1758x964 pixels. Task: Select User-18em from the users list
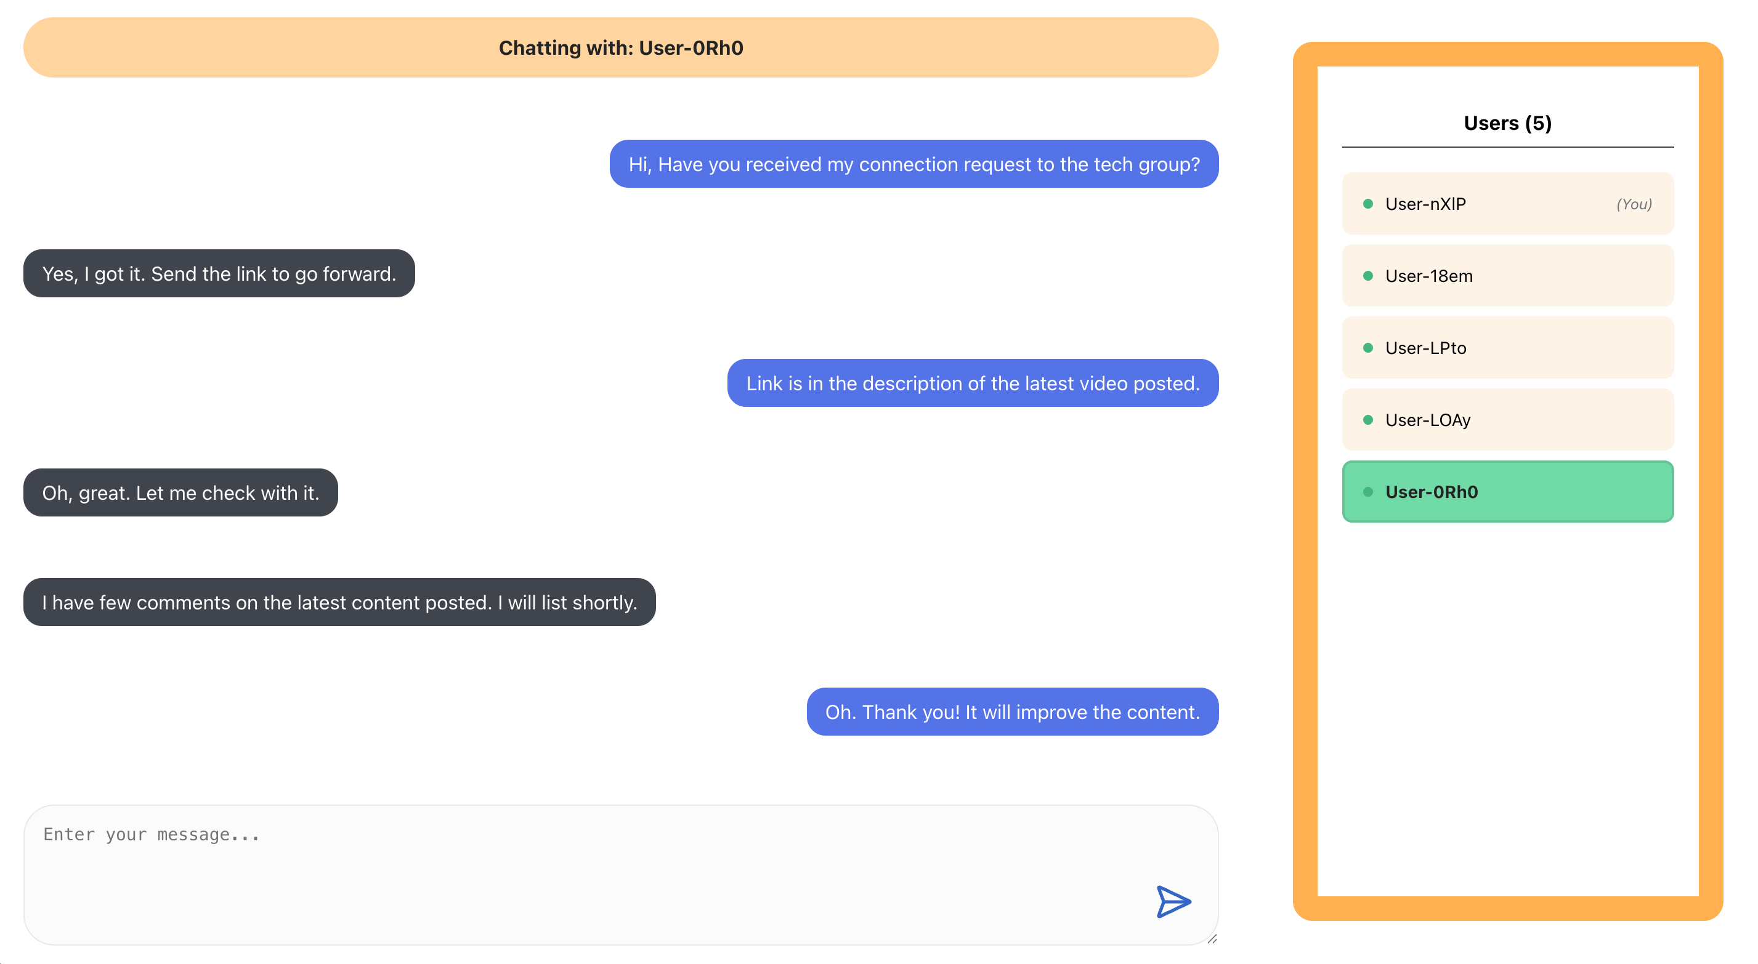click(x=1507, y=275)
